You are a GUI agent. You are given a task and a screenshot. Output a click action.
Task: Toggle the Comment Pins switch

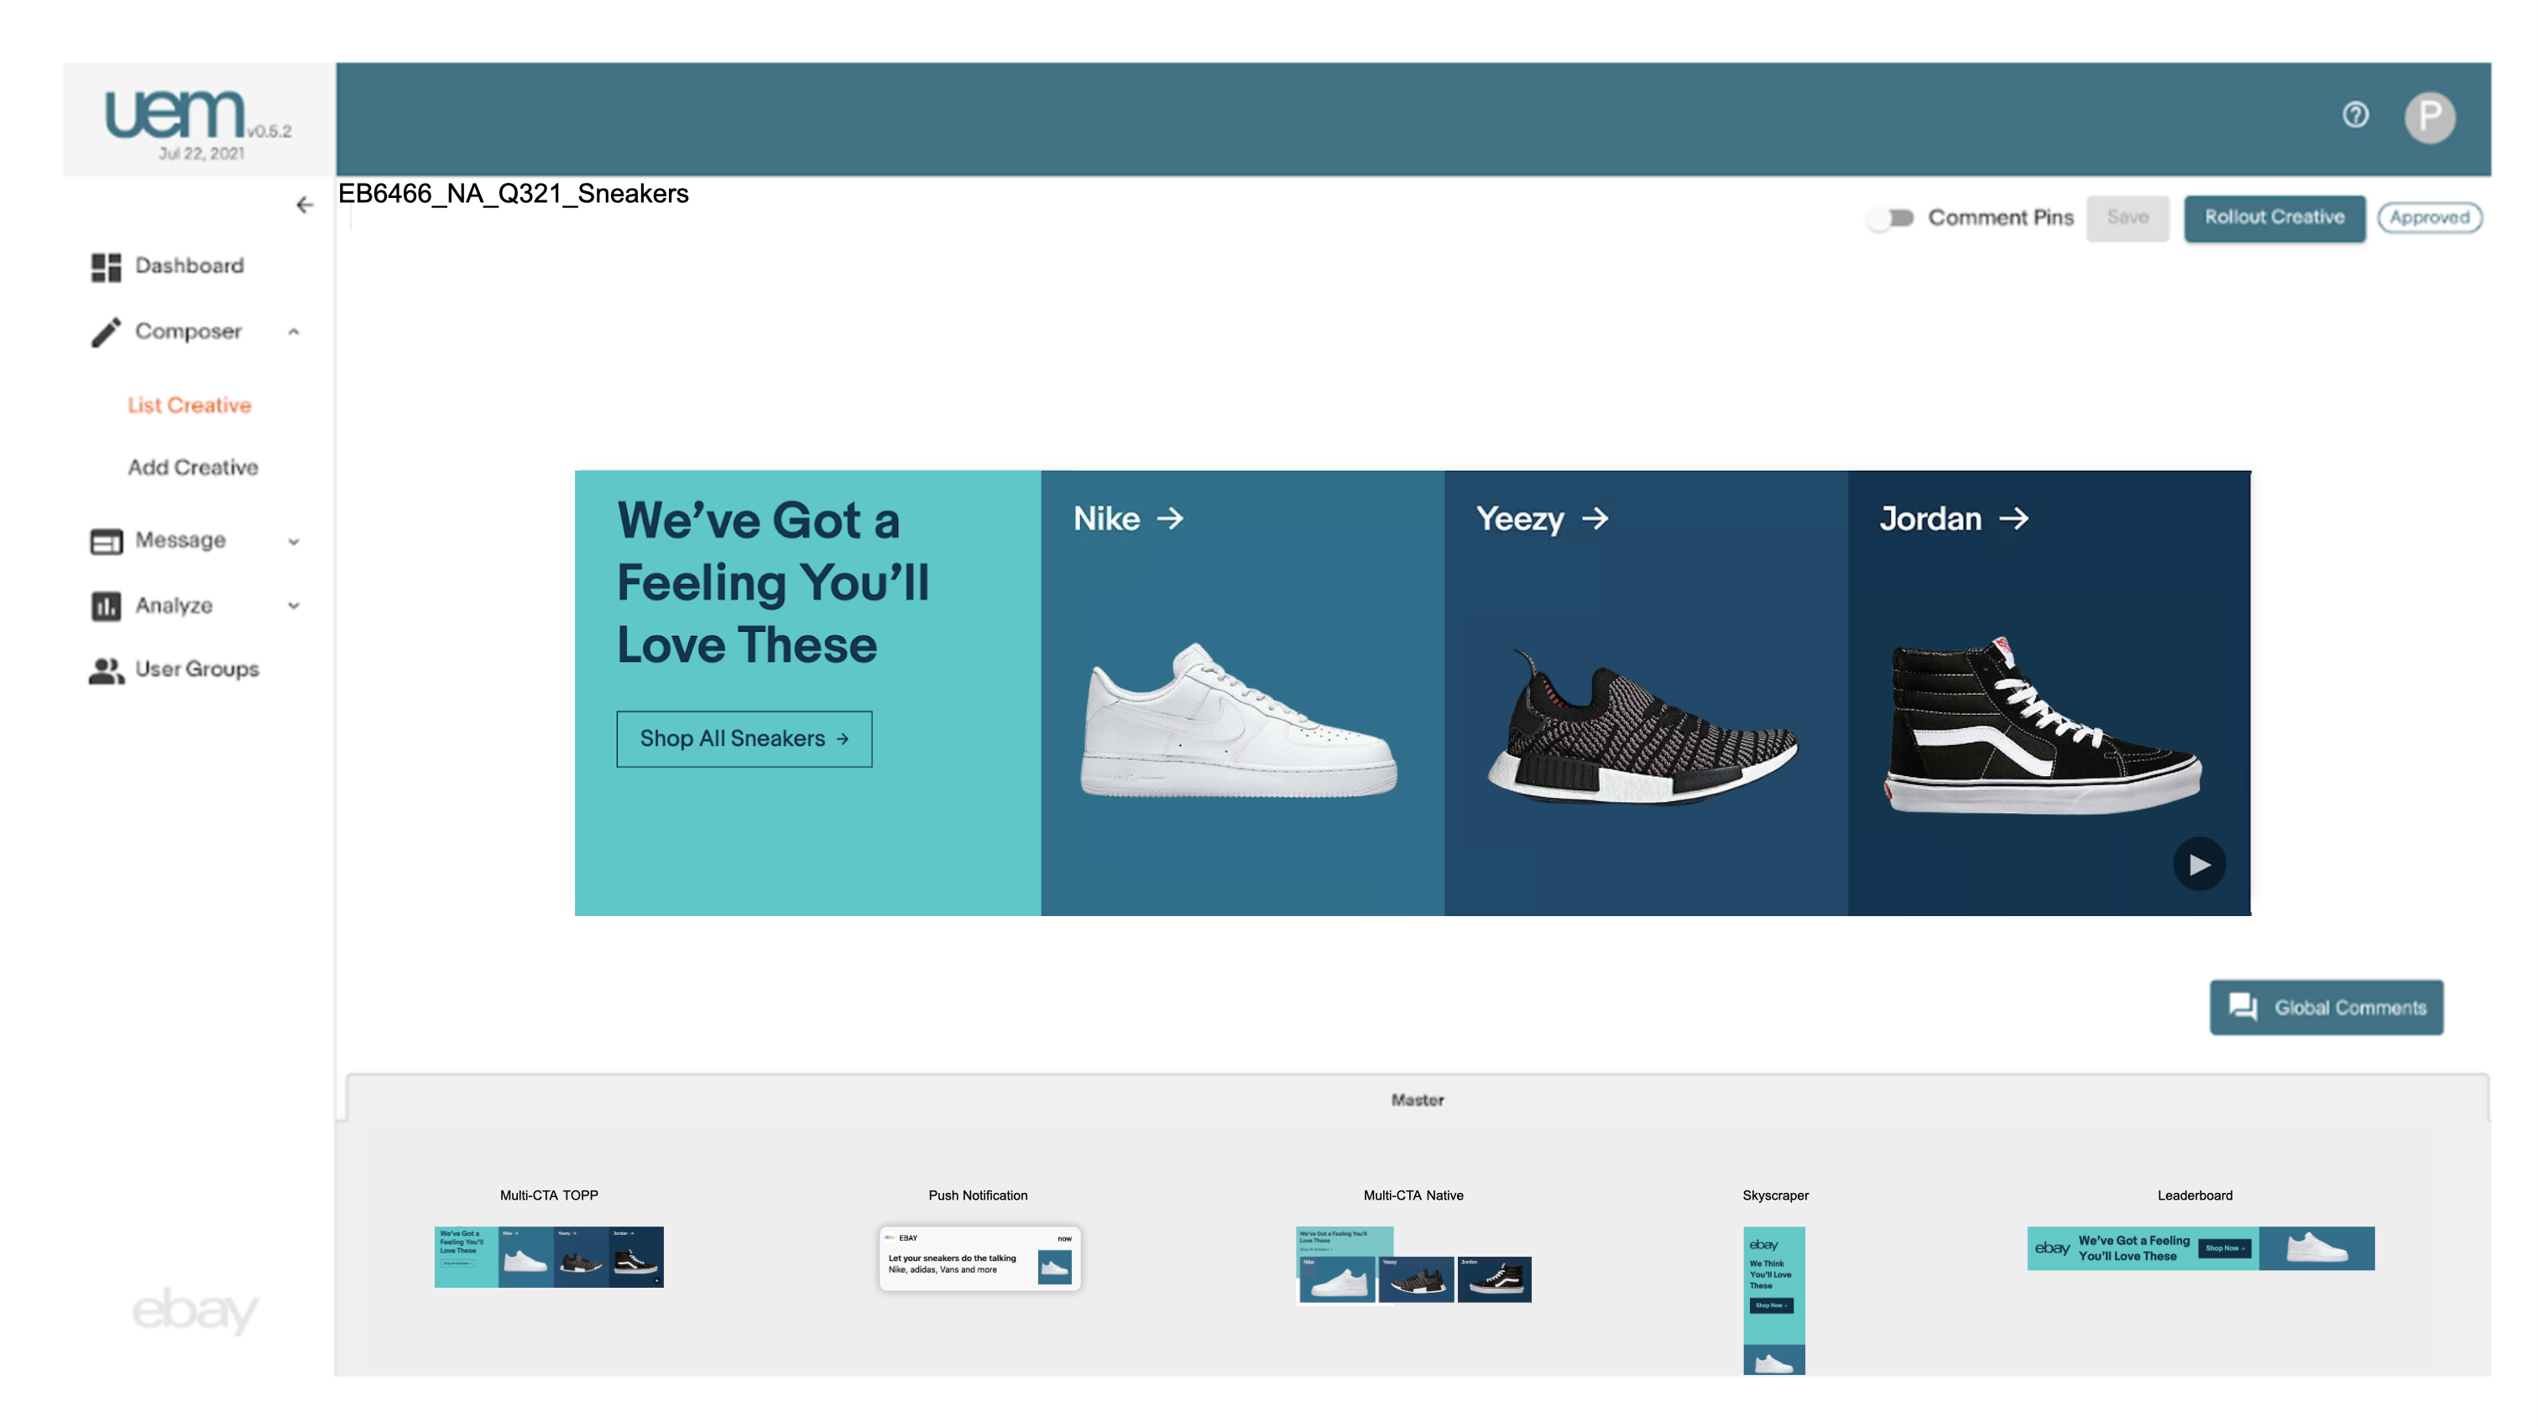coord(1890,217)
